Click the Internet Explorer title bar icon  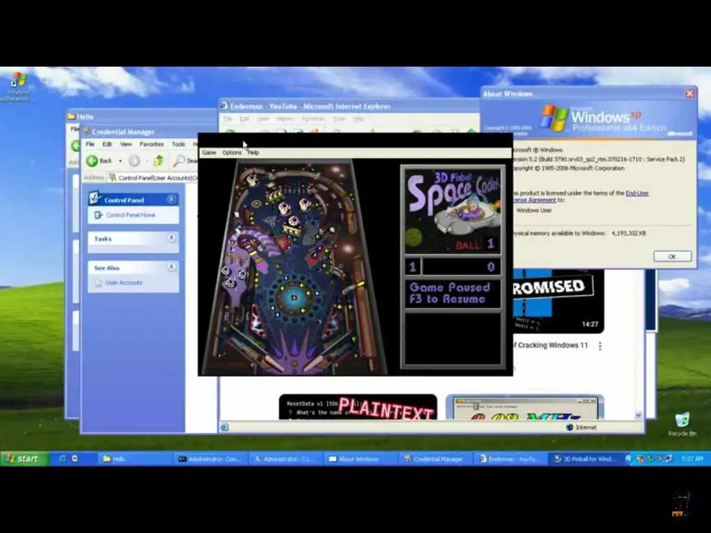[x=224, y=106]
